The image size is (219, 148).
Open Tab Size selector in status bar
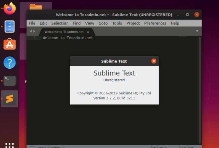[x=159, y=147]
